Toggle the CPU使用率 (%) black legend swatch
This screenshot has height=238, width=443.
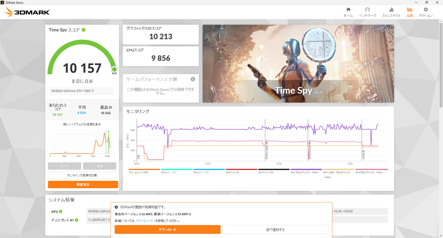(x=274, y=170)
